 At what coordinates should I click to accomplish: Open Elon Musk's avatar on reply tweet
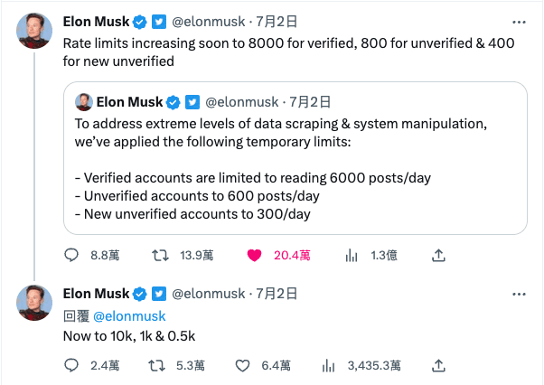[x=34, y=303]
